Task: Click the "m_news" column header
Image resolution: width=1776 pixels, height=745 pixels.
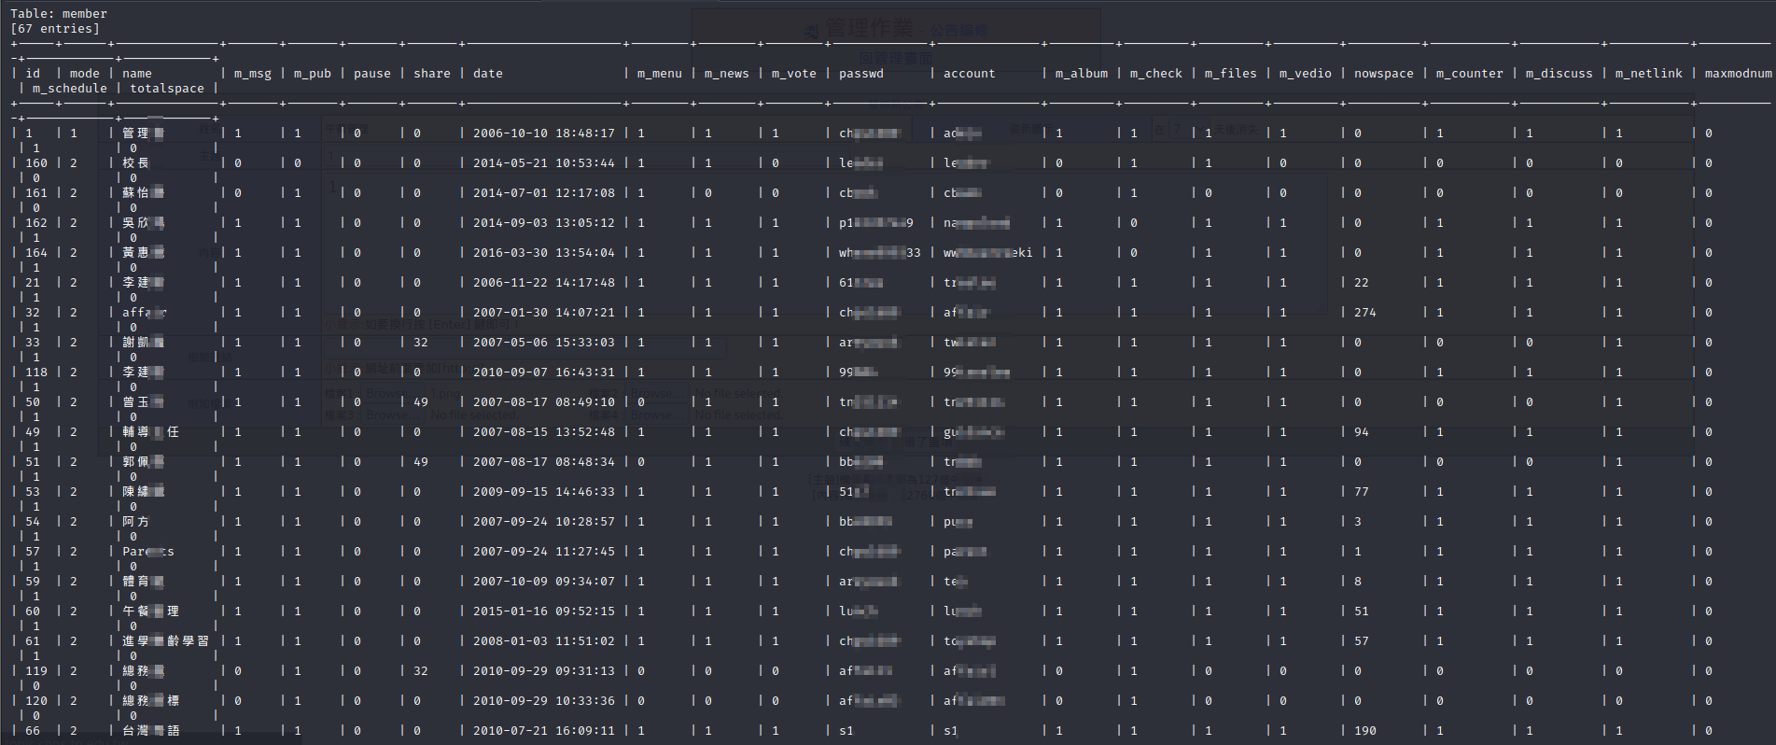Action: coord(727,74)
